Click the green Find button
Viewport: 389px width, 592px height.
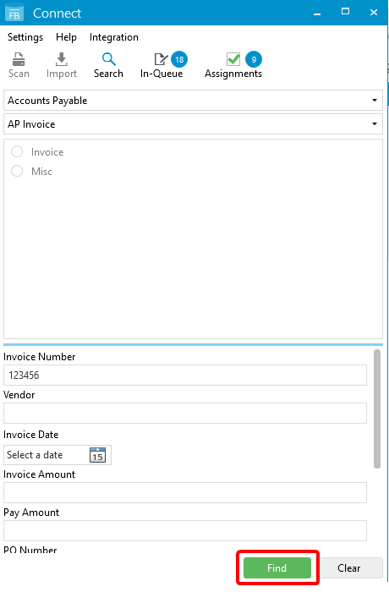[277, 567]
